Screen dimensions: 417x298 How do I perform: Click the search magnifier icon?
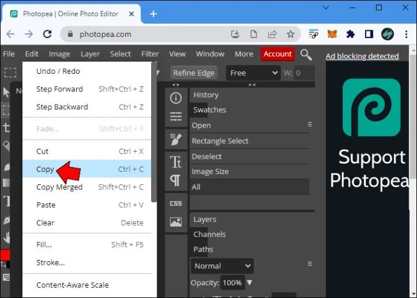(306, 54)
